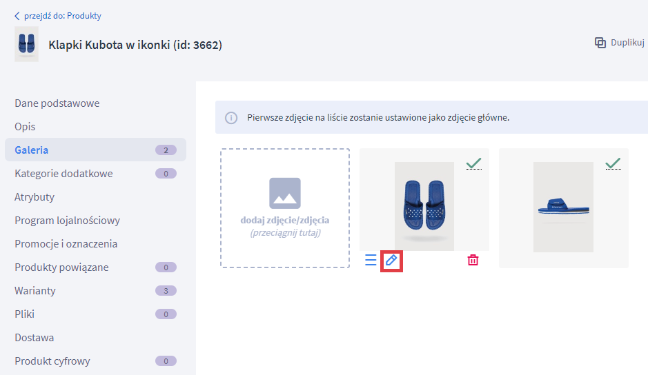Open the Dane podstawowe section
This screenshot has height=375, width=648.
pyautogui.click(x=57, y=103)
